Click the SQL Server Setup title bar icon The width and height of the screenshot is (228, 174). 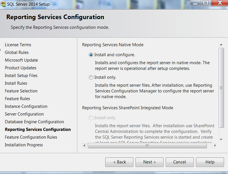coord(3,4)
